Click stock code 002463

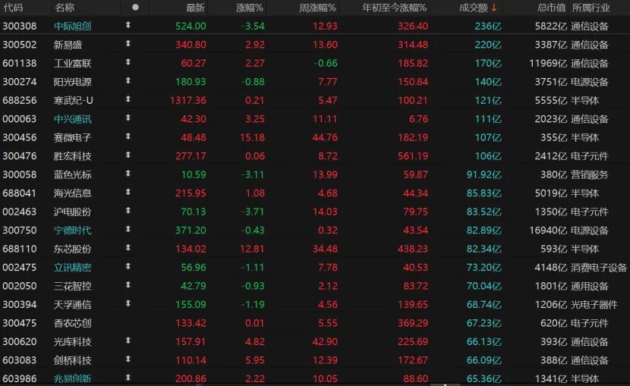[x=20, y=212]
